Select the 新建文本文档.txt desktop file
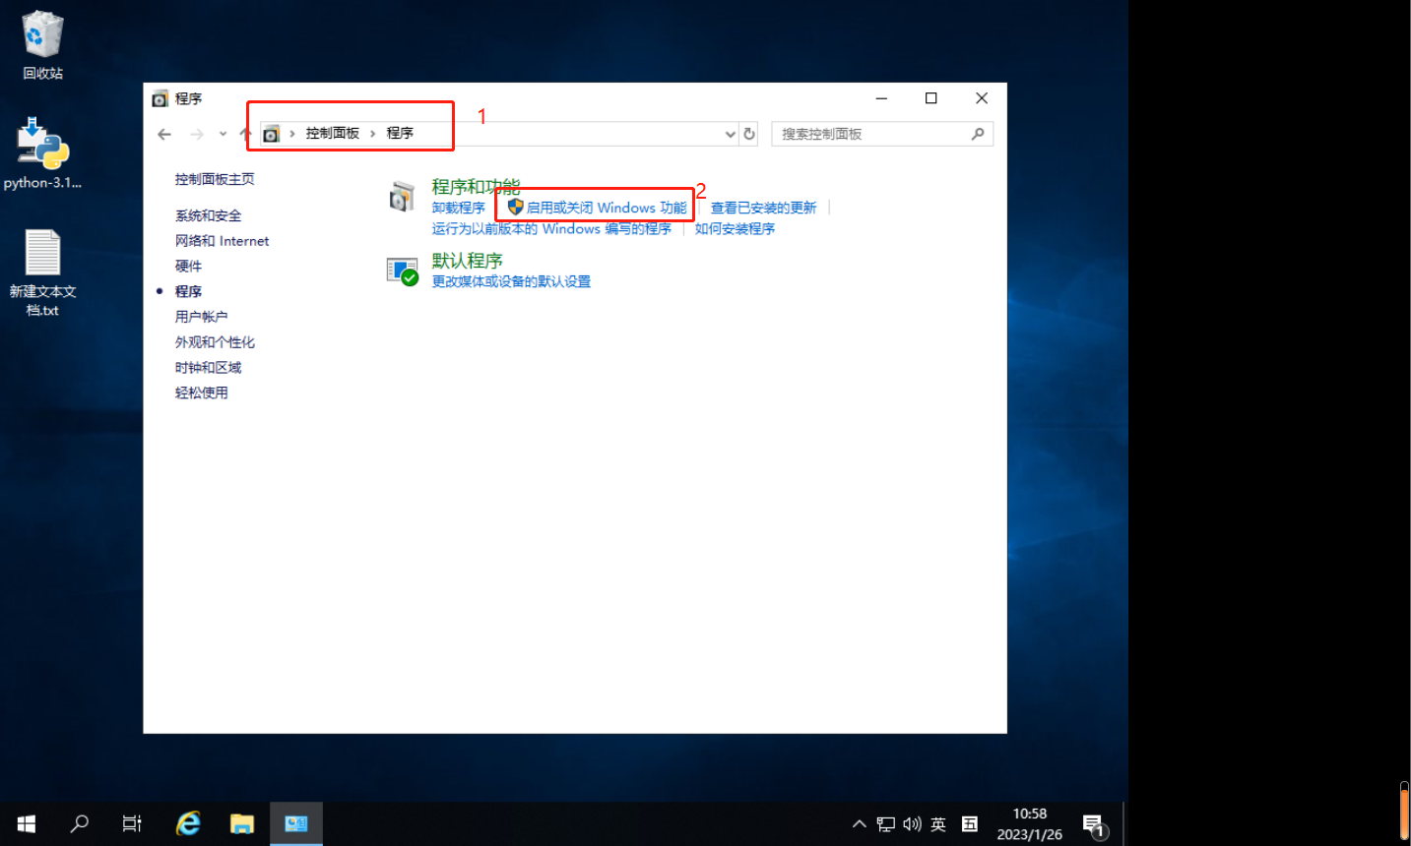Viewport: 1411px width, 846px height. tap(42, 272)
